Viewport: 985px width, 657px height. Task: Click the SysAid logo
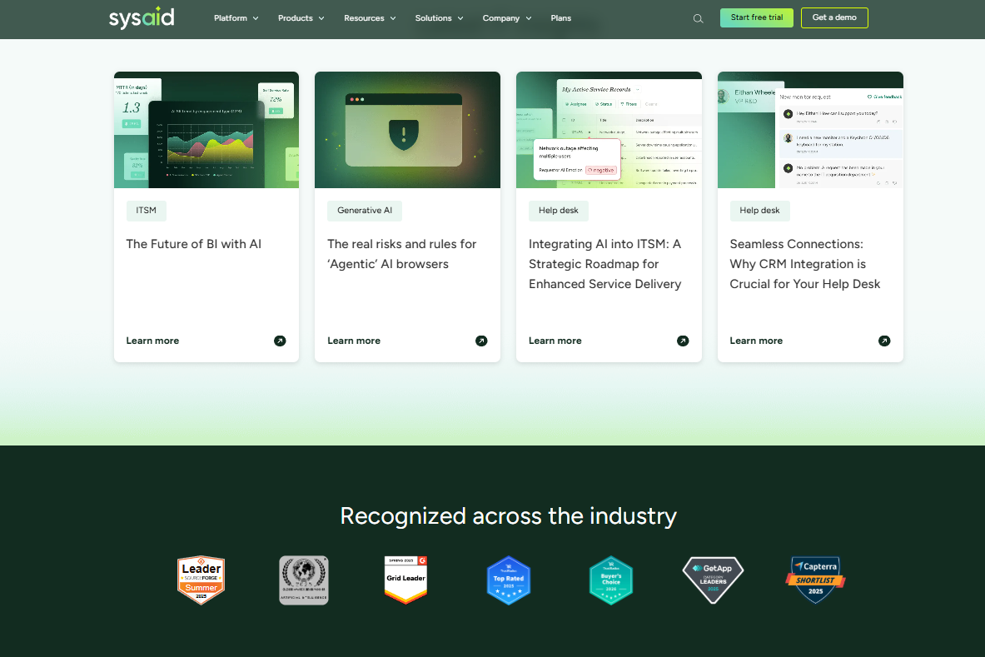[141, 17]
